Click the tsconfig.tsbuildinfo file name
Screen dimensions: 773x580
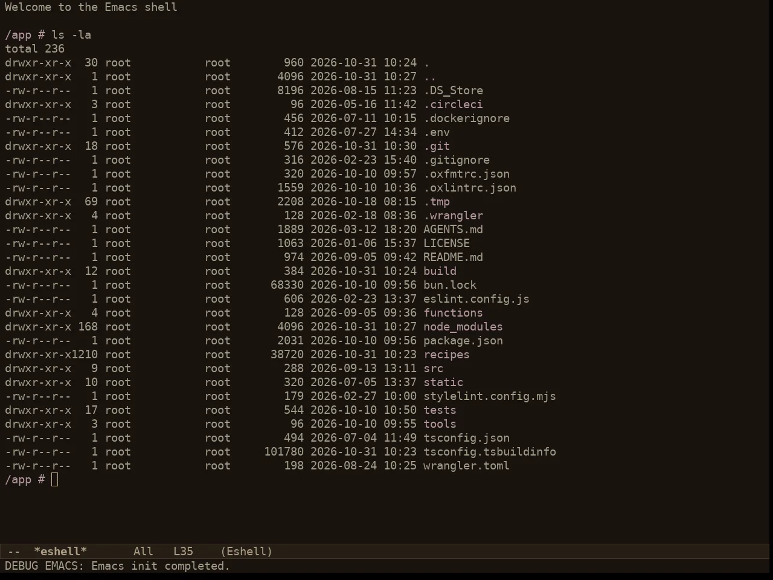pyautogui.click(x=490, y=452)
